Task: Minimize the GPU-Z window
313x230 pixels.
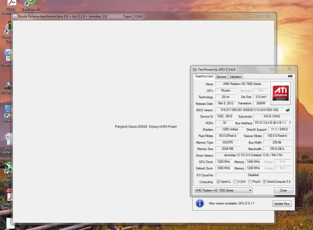Action: point(272,69)
